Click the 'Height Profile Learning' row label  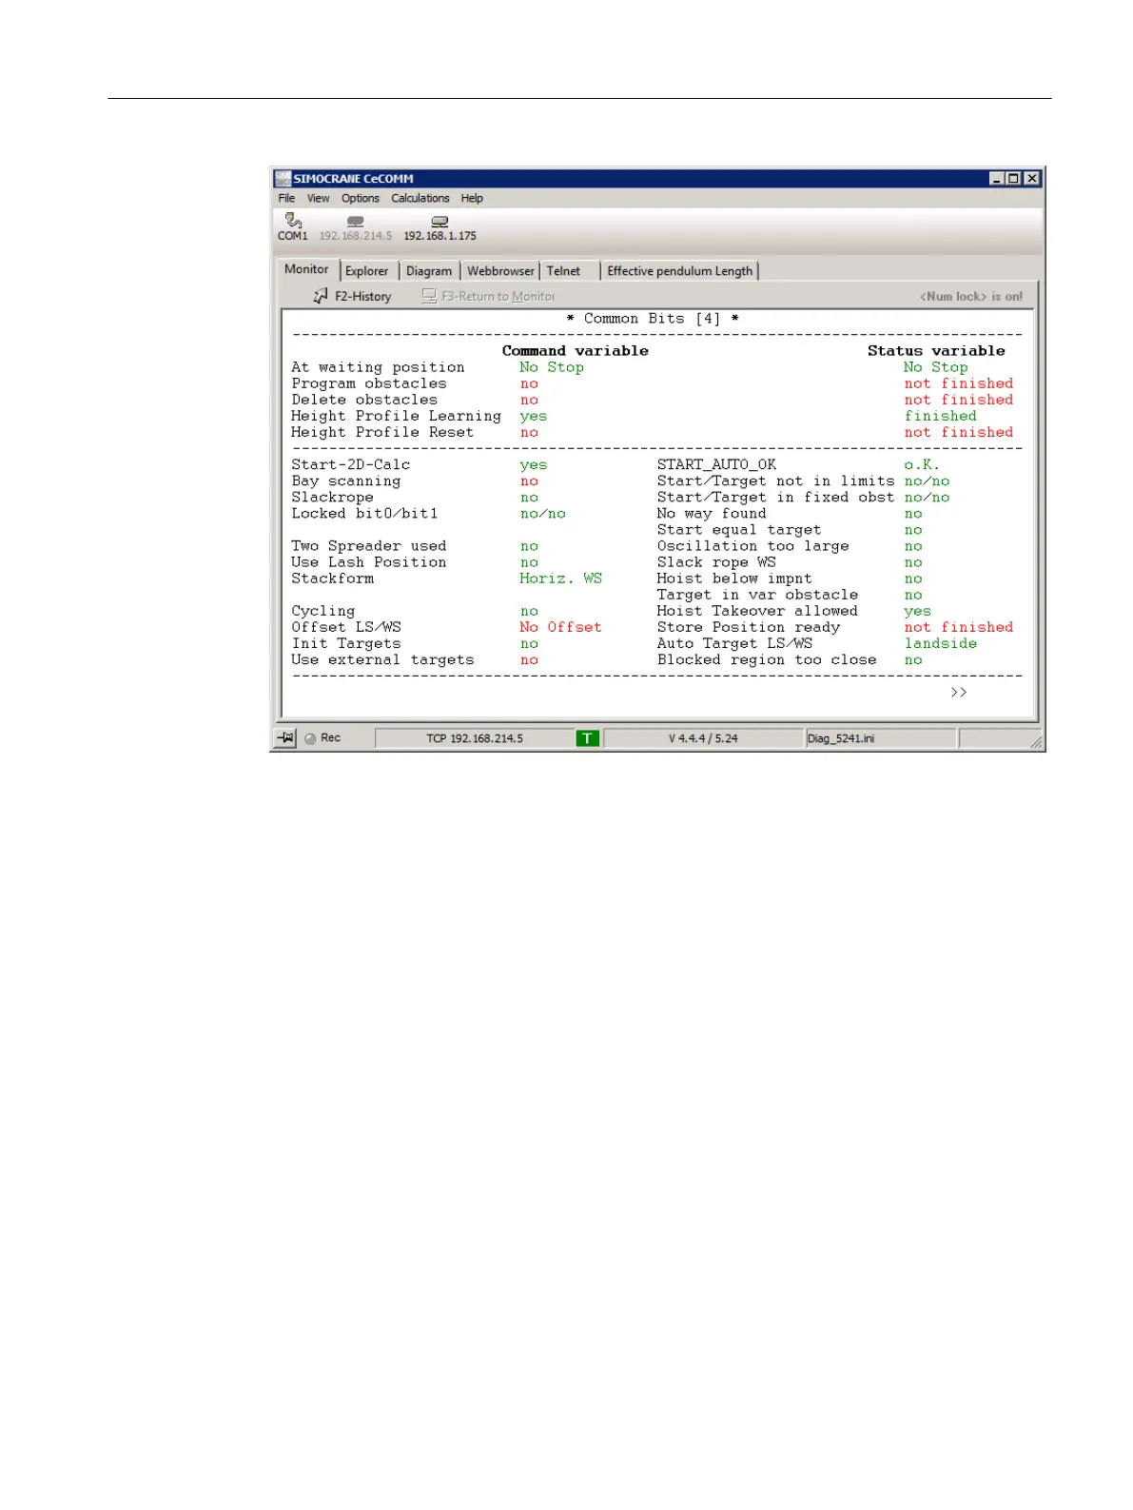pyautogui.click(x=396, y=416)
